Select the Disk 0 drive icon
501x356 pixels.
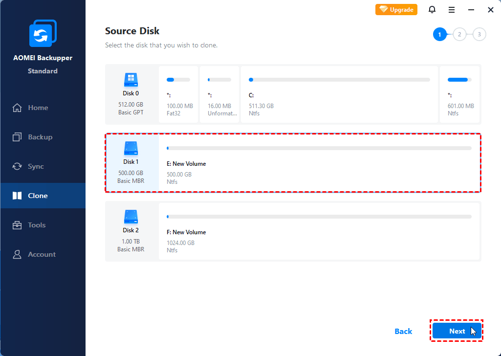(131, 80)
